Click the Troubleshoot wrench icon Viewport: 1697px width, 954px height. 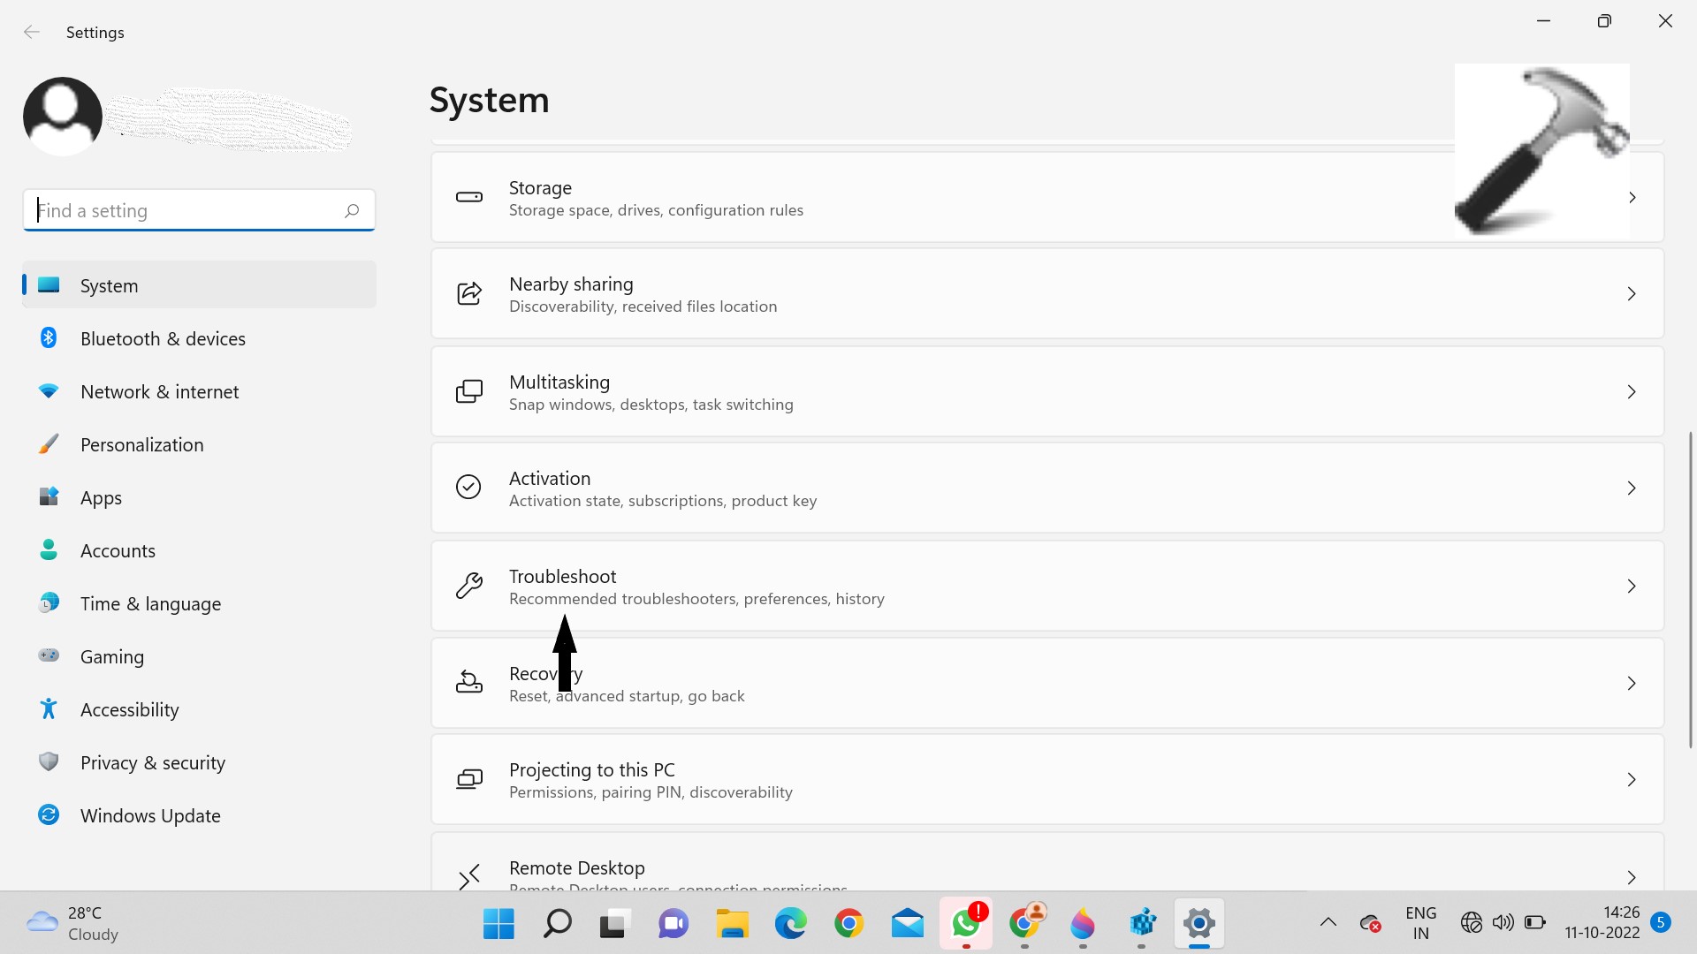[468, 586]
